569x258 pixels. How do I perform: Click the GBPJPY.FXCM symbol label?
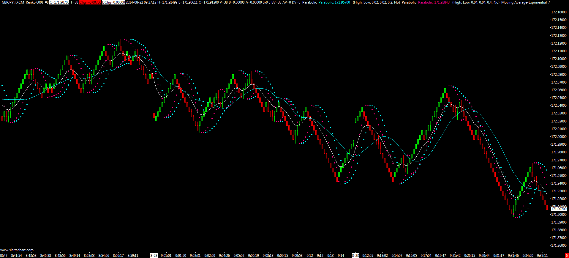point(13,2)
